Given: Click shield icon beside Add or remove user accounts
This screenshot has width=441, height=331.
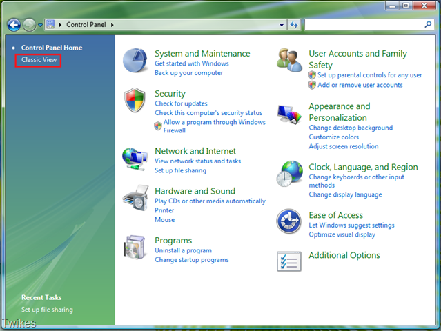Looking at the screenshot, I should [312, 85].
